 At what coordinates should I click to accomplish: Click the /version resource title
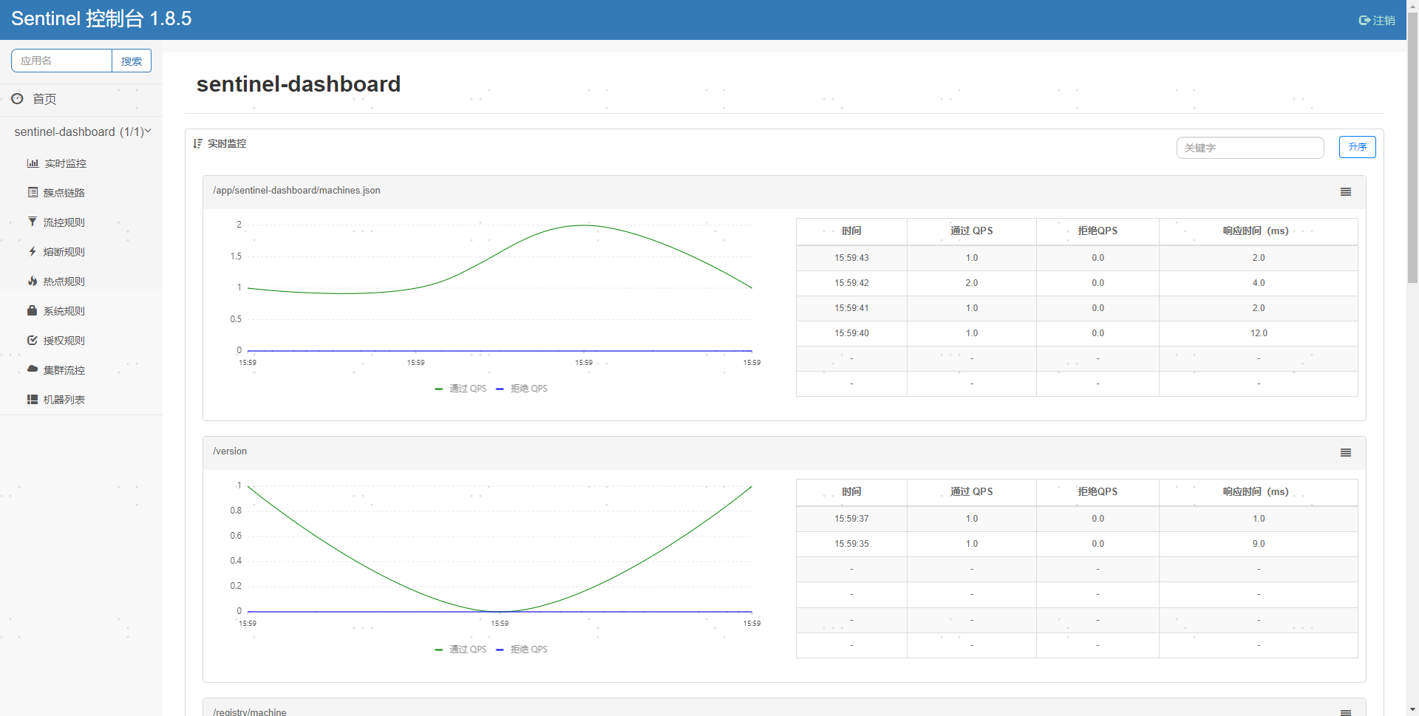(230, 451)
